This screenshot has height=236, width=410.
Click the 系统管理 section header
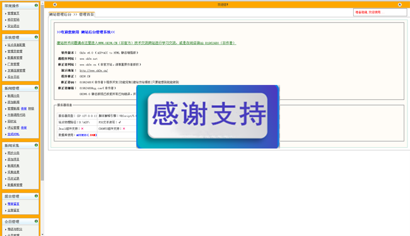[20, 37]
